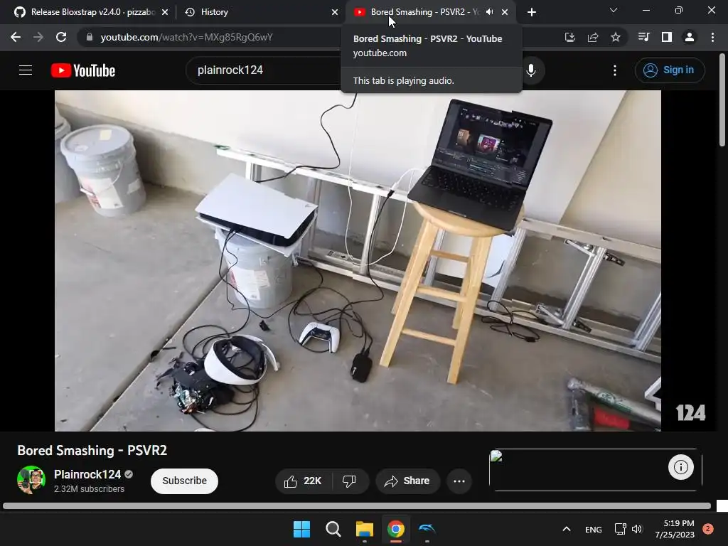Show hidden tray icons chevron
Viewport: 728px width, 546px height.
click(567, 529)
